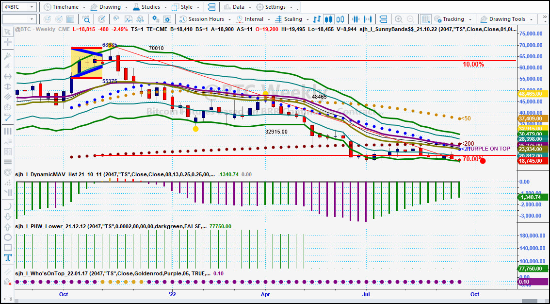Choose the rectangle drawing tool
Viewport: 550px width, 304px height.
point(7,248)
